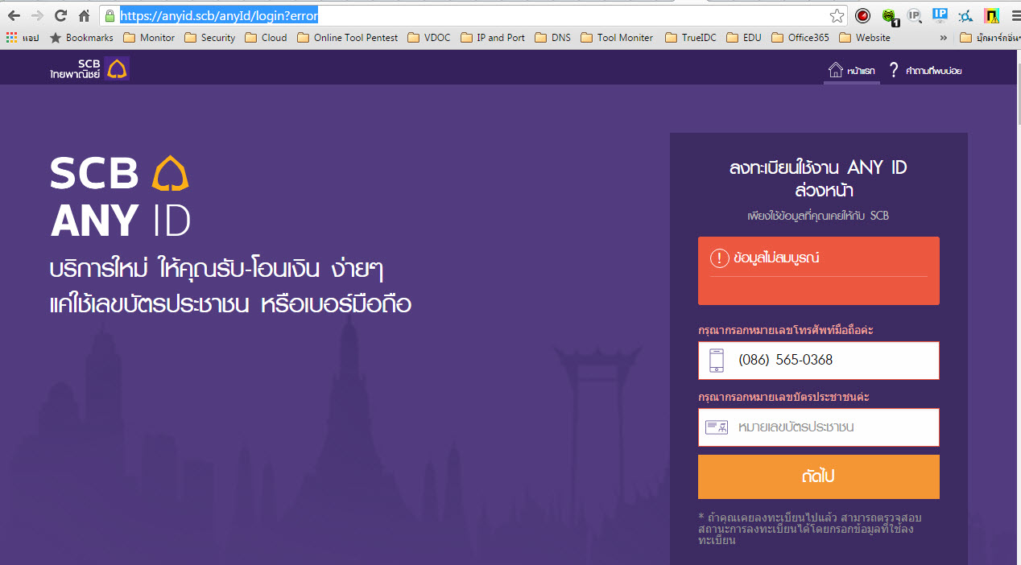Click the browser back arrow

click(14, 15)
